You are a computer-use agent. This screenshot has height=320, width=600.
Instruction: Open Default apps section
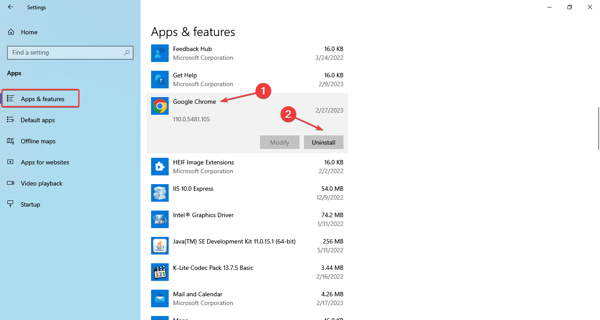click(x=38, y=120)
